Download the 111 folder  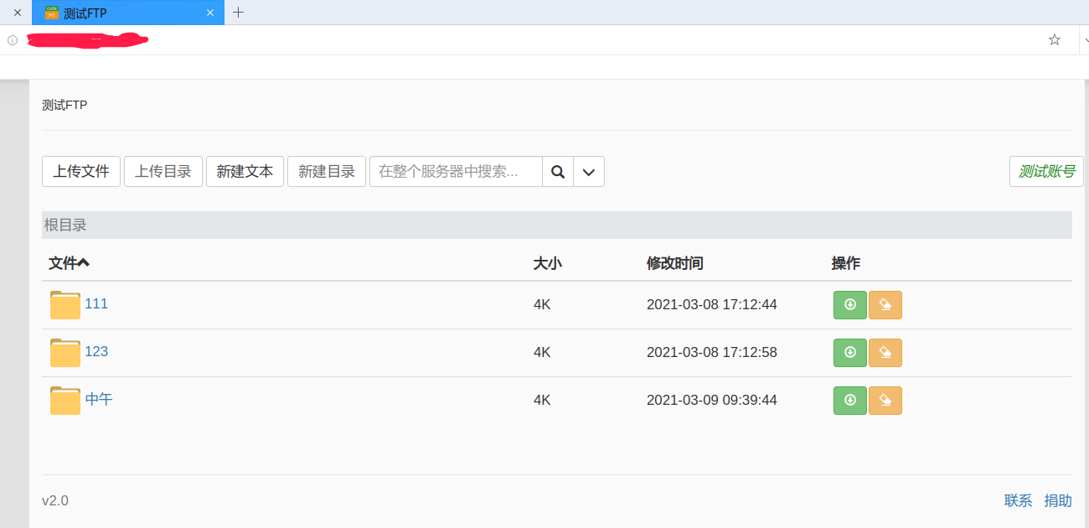[850, 305]
